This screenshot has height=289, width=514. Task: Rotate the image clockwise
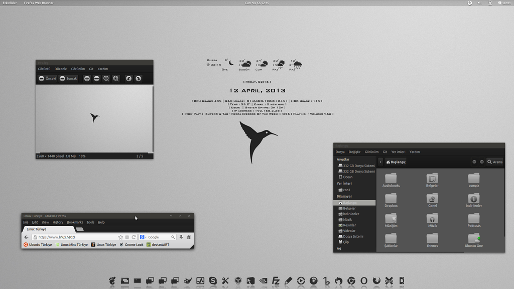pos(138,78)
